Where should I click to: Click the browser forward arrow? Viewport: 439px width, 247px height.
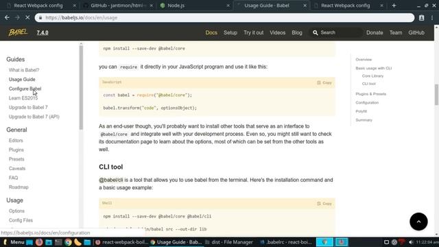coord(17,18)
